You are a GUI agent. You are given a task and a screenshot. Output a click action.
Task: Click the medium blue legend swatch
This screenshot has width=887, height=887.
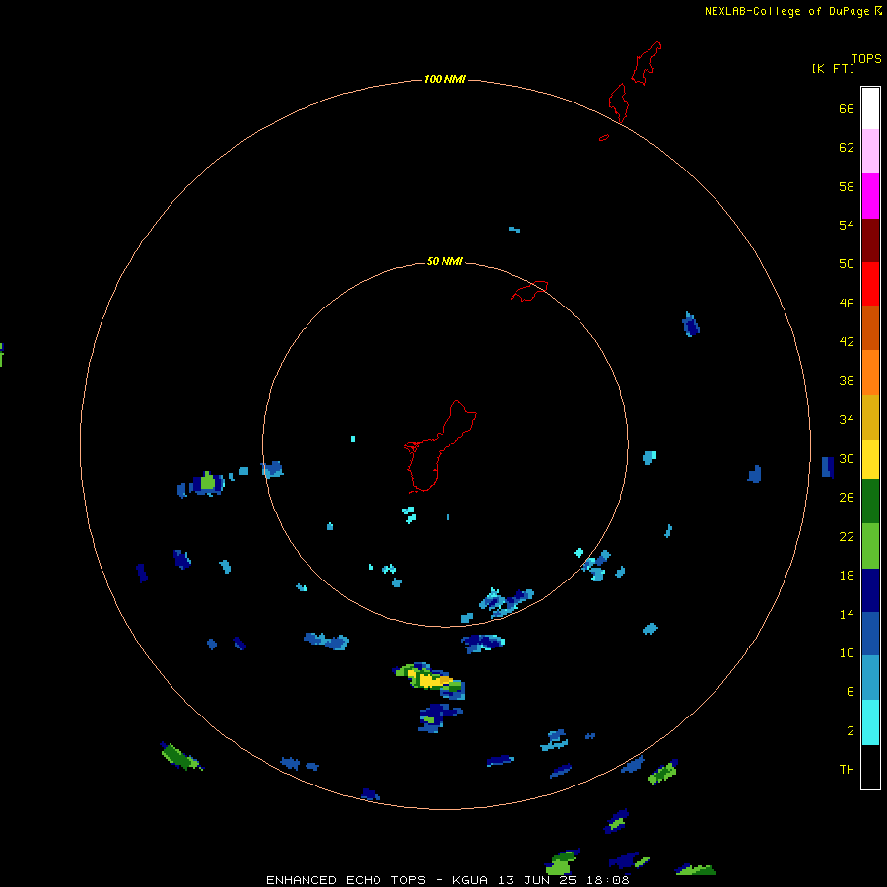click(870, 634)
